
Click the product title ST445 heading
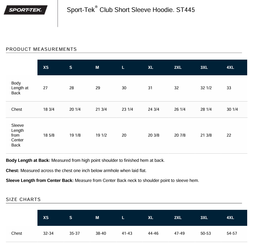click(x=131, y=10)
